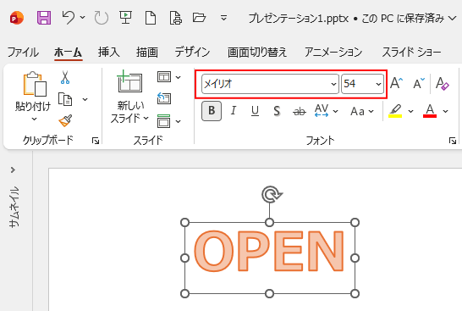Image resolution: width=462 pixels, height=311 pixels.
Task: Apply red font color
Action: point(430,111)
